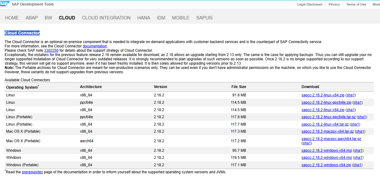Download sapcc-2.16.2-linux-x64.zip
The width and height of the screenshot is (380, 181).
pos(323,95)
